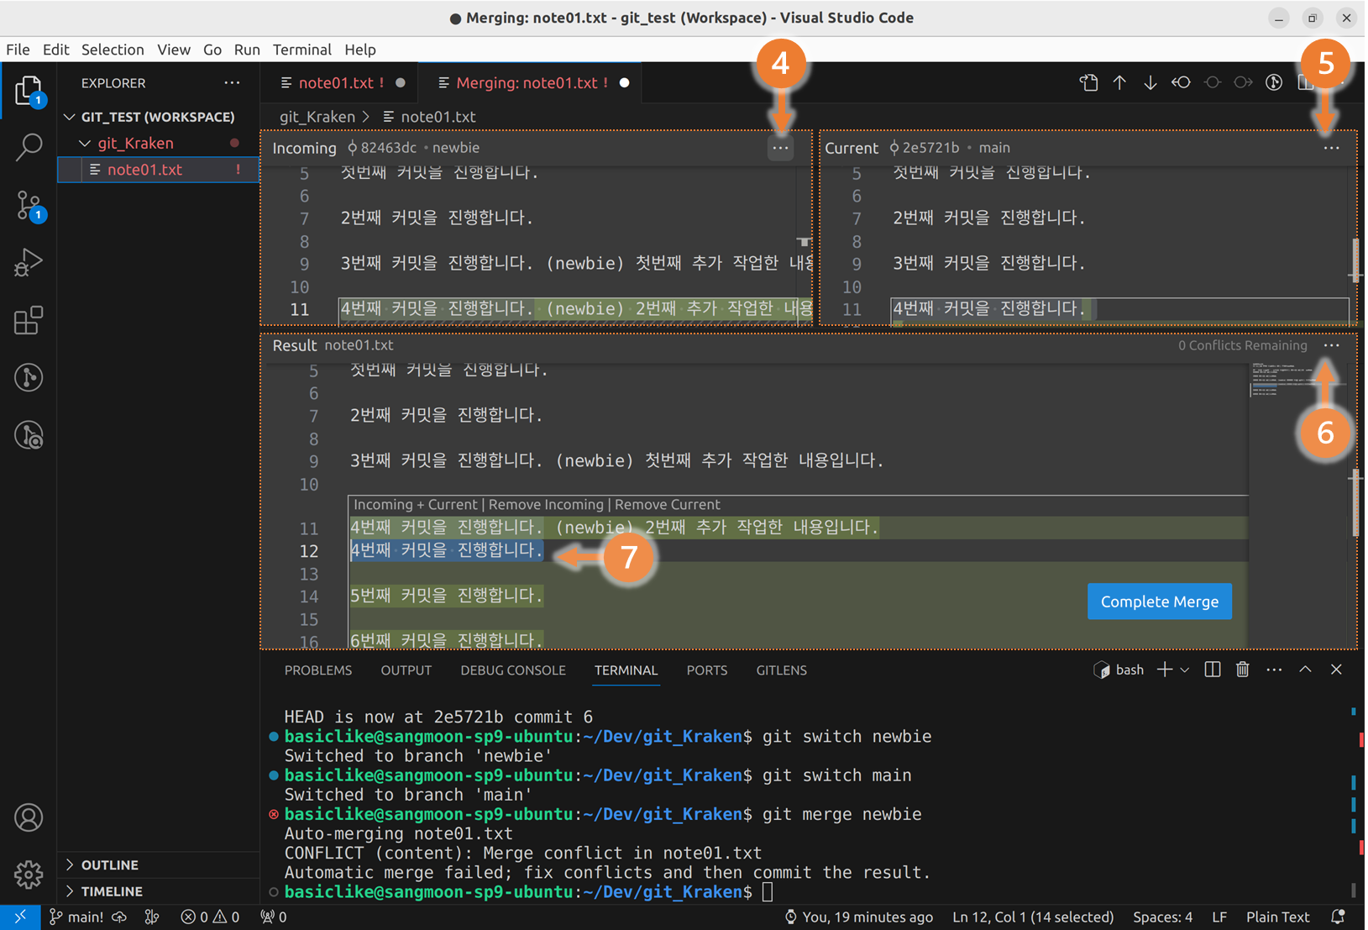Click git_Kraken in the breadcrumb
Image resolution: width=1368 pixels, height=930 pixels.
point(317,117)
